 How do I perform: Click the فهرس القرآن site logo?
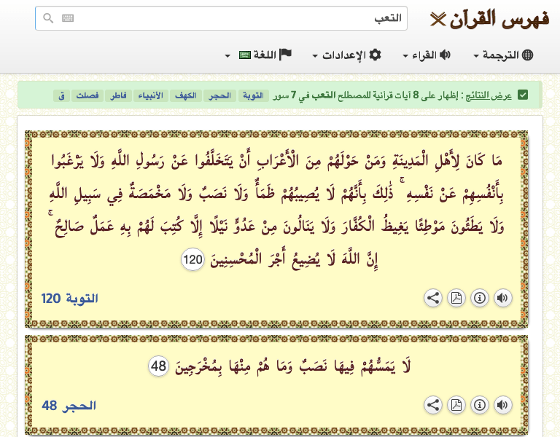coord(490,19)
